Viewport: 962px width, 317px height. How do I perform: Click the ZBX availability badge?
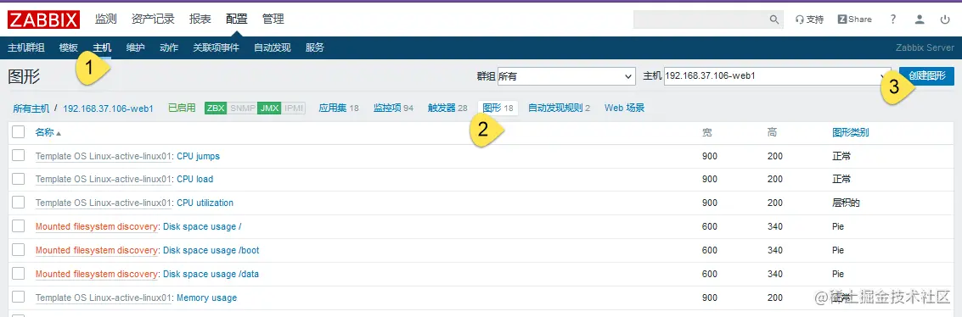216,108
